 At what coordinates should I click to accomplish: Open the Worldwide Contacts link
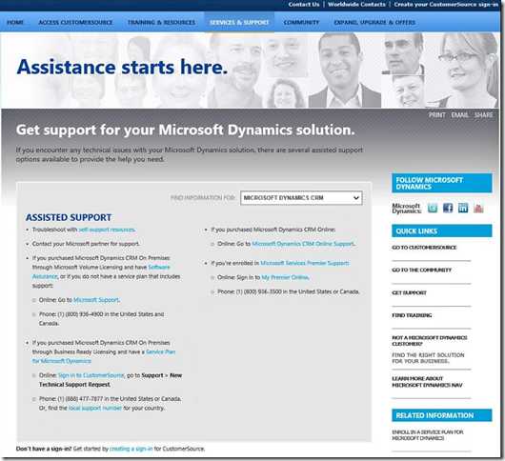coord(356,5)
